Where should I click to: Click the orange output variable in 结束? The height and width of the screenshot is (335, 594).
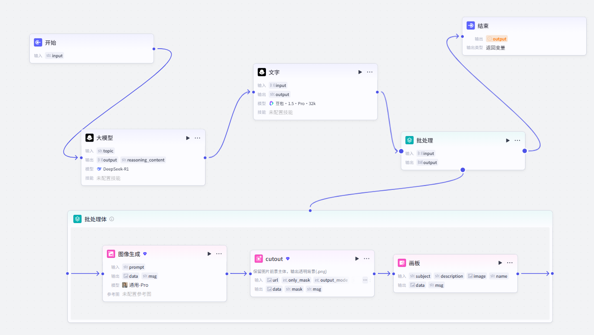pyautogui.click(x=497, y=39)
